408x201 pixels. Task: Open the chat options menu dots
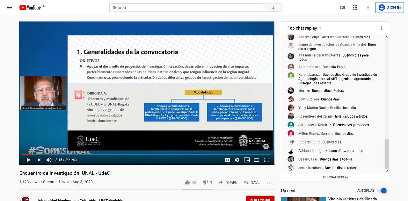tap(381, 28)
